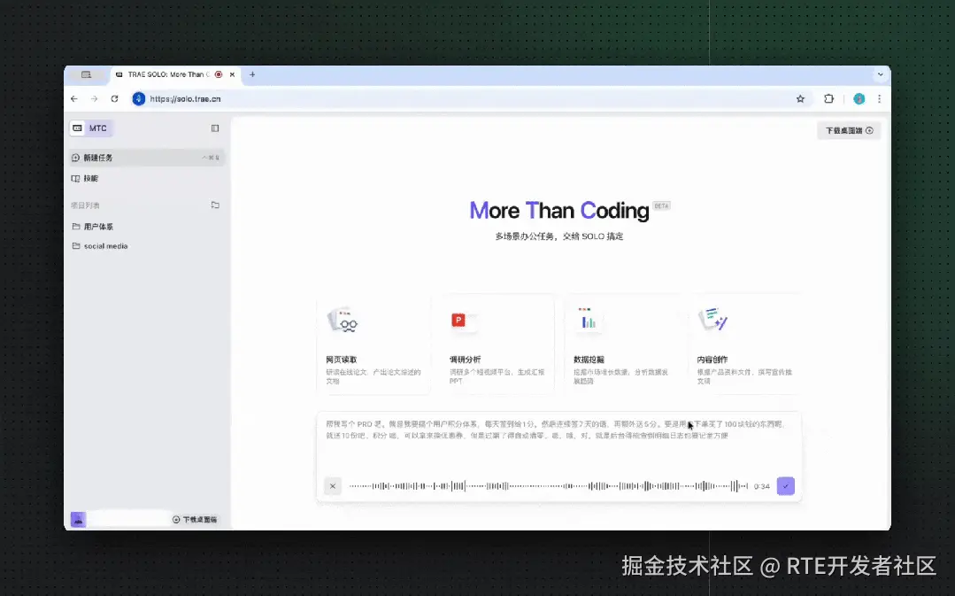955x596 pixels.
Task: Open the 用户体系 project
Action: [x=147, y=227]
